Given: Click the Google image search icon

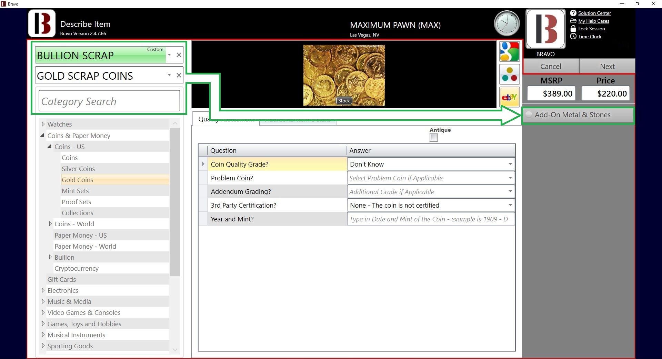Looking at the screenshot, I should (x=509, y=52).
